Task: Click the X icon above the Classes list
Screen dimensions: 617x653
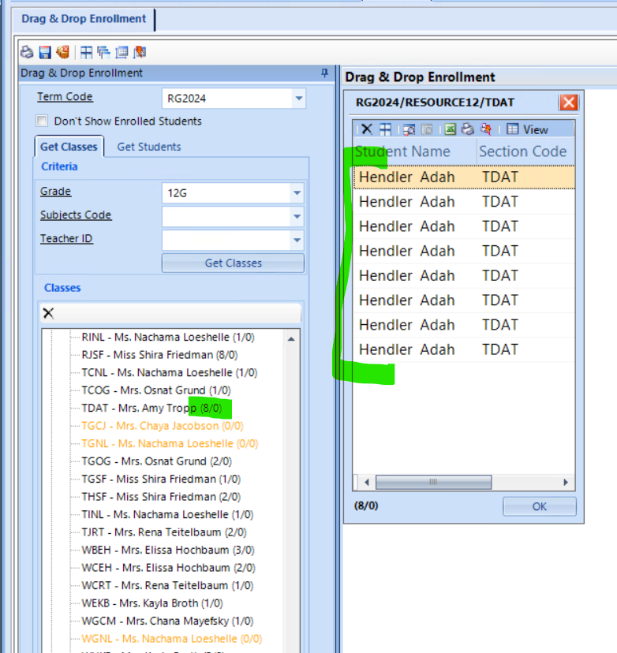Action: (x=48, y=313)
